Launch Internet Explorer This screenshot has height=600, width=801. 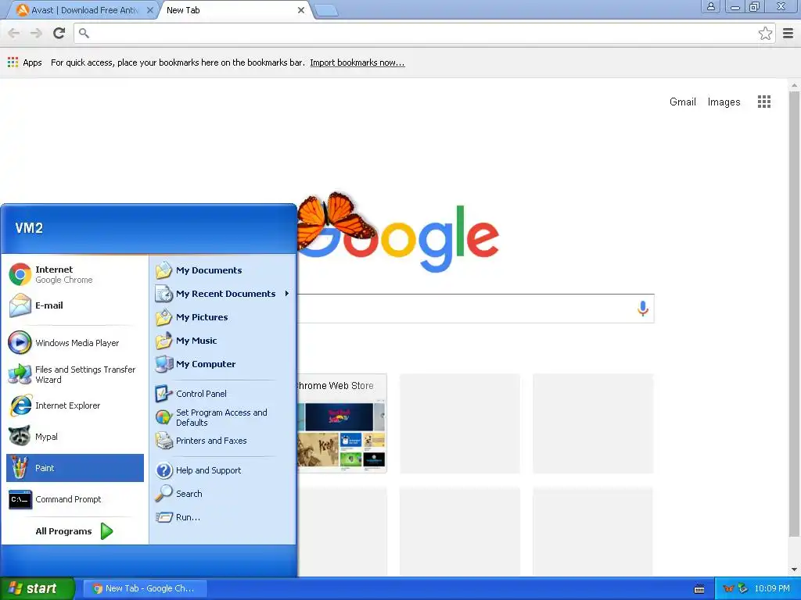(75, 405)
